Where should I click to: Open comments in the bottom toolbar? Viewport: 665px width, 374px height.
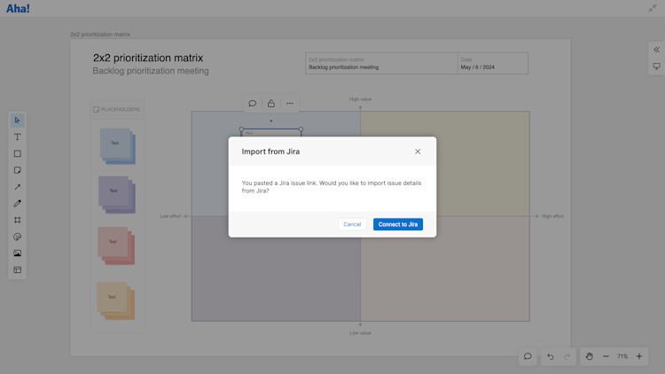tap(528, 356)
